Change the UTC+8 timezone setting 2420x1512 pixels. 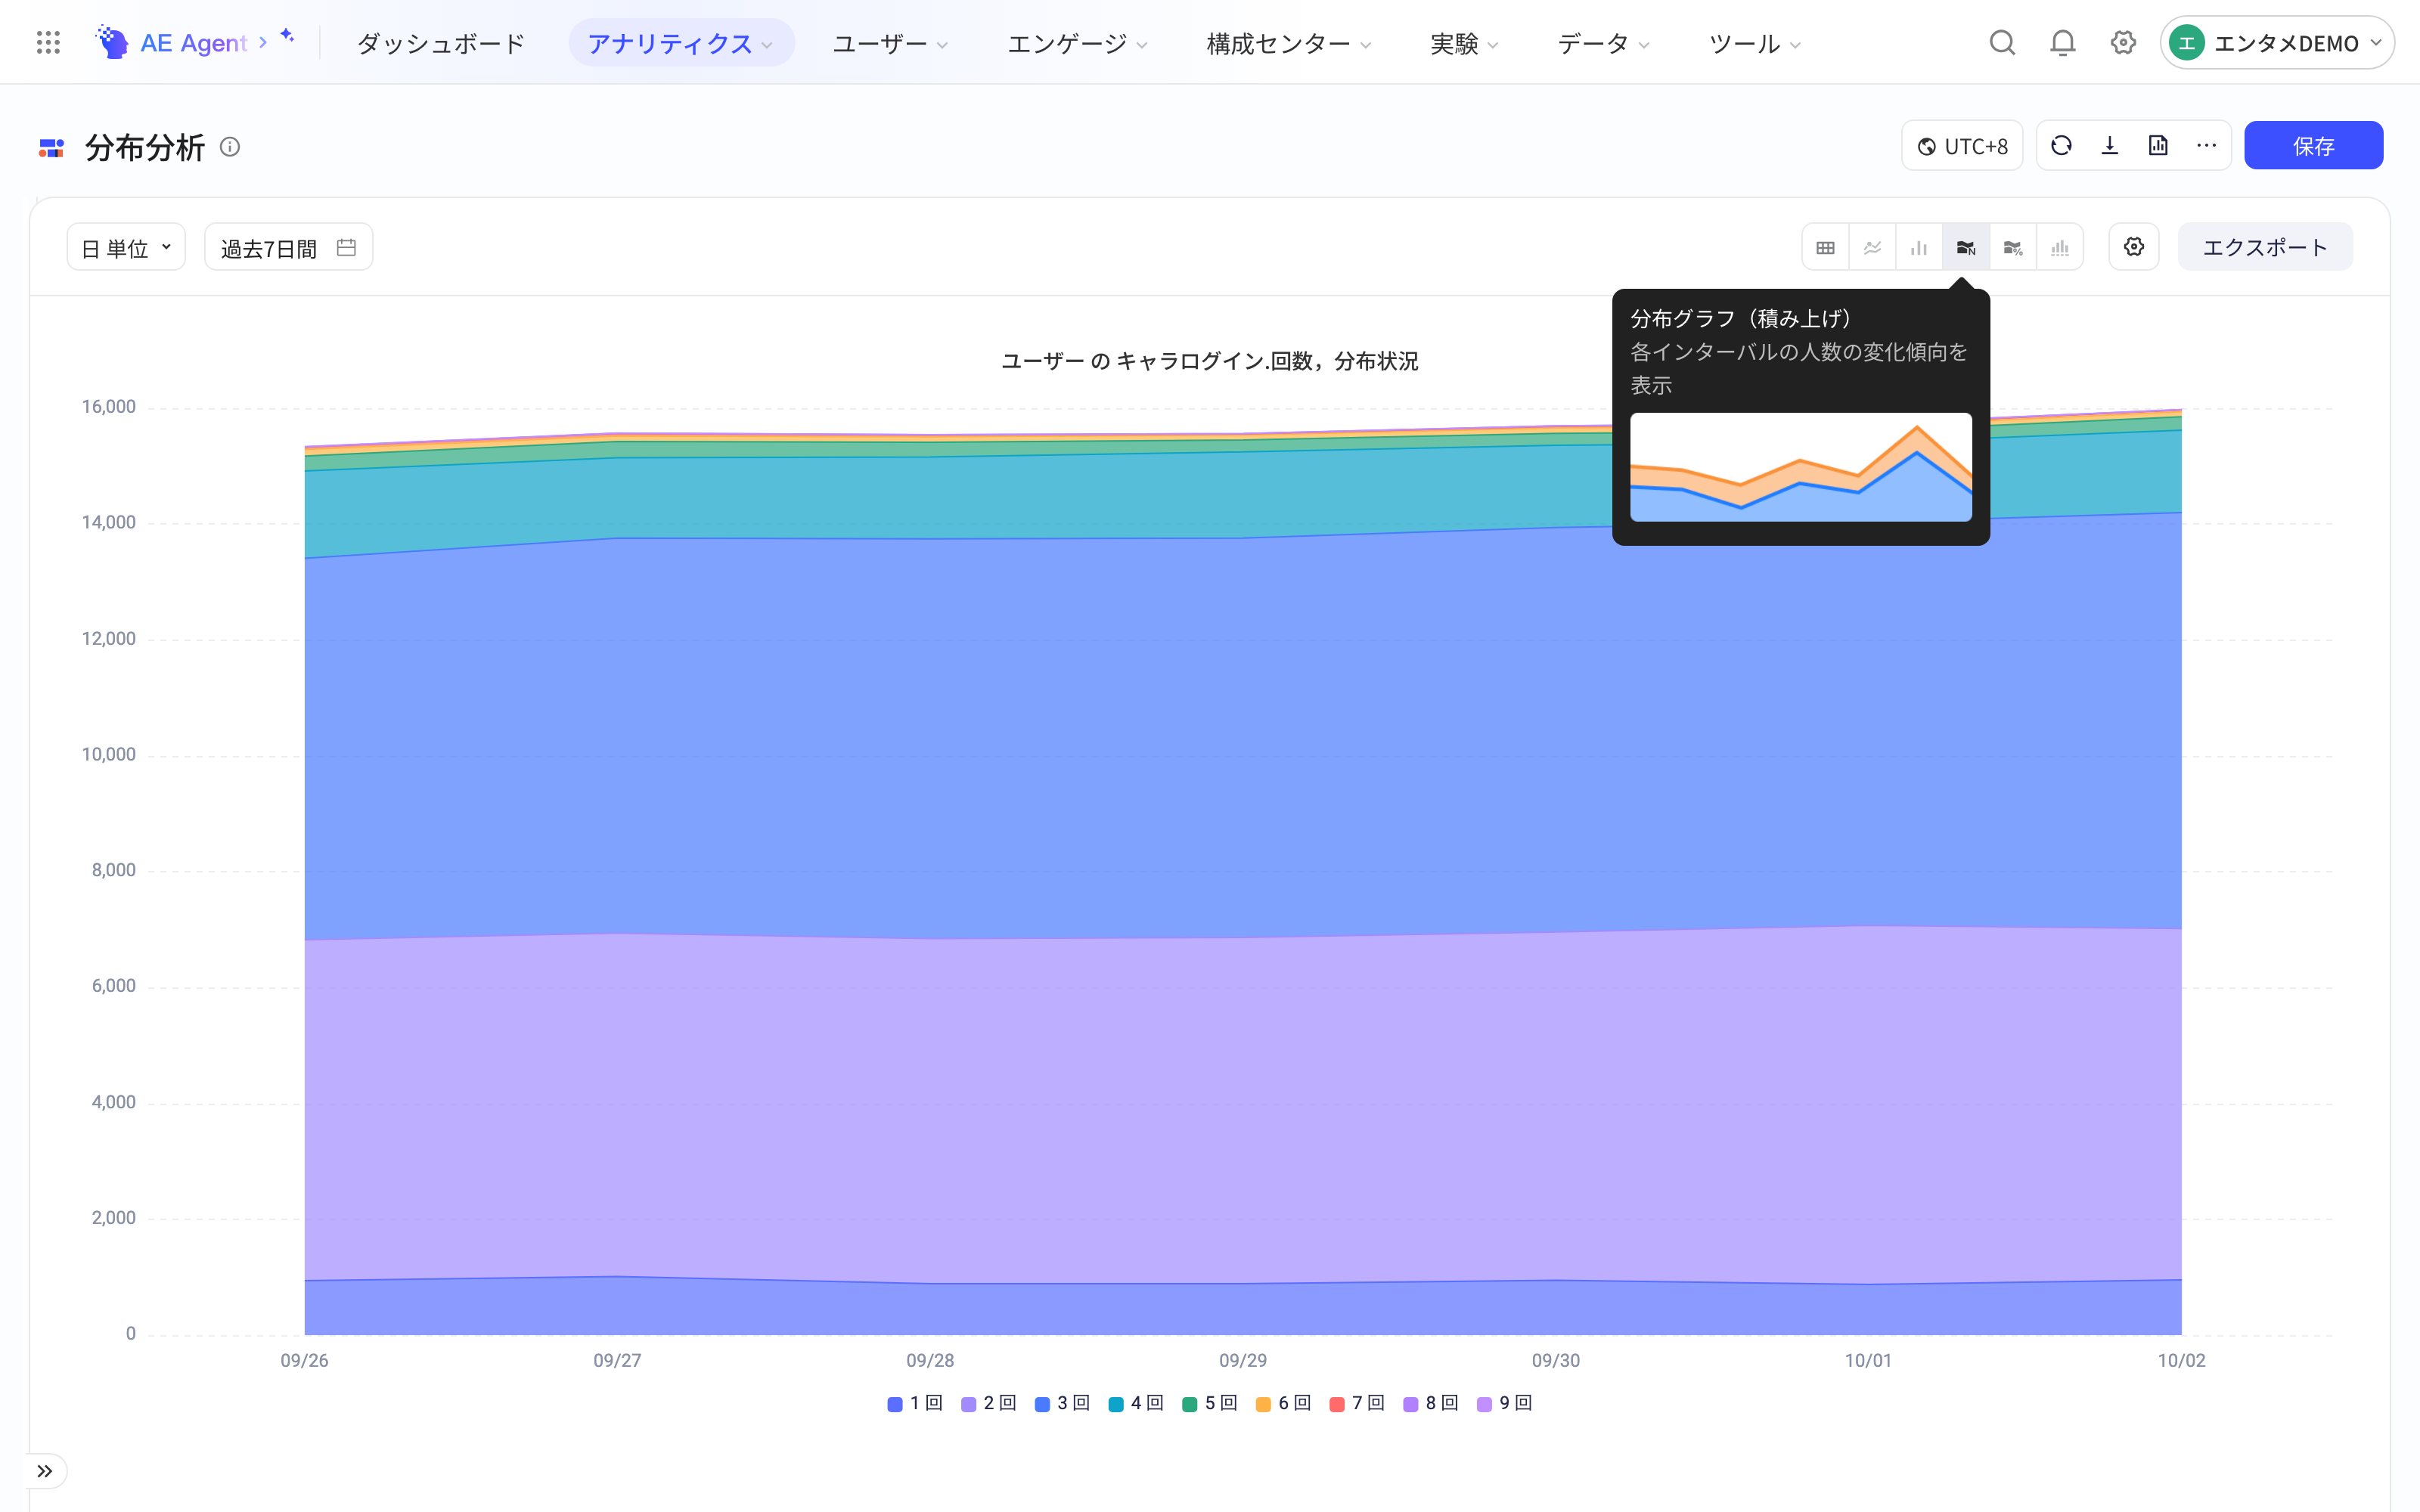tap(1962, 146)
